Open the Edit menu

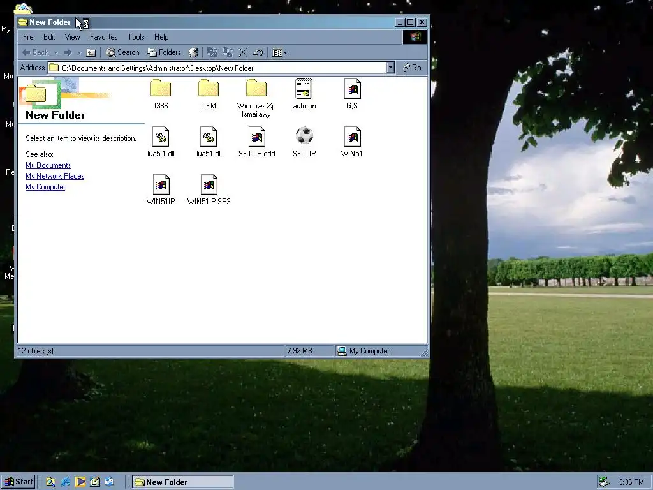click(49, 36)
